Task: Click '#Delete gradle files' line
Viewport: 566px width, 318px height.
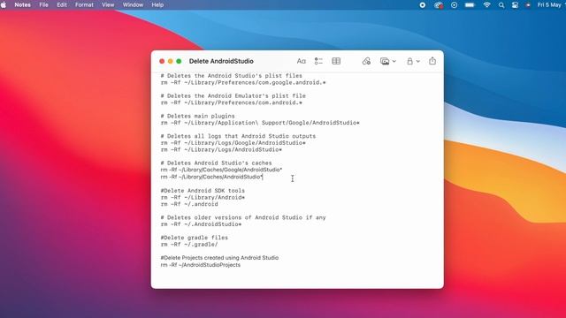Action: (195, 238)
